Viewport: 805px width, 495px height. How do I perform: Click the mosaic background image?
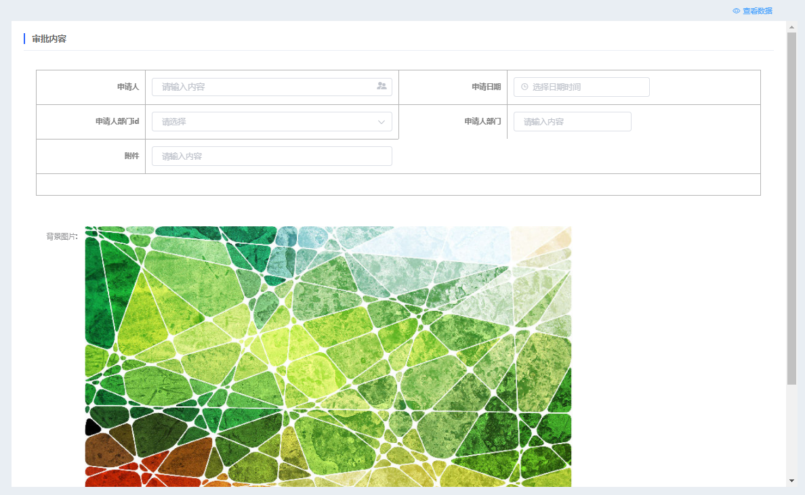tap(328, 356)
